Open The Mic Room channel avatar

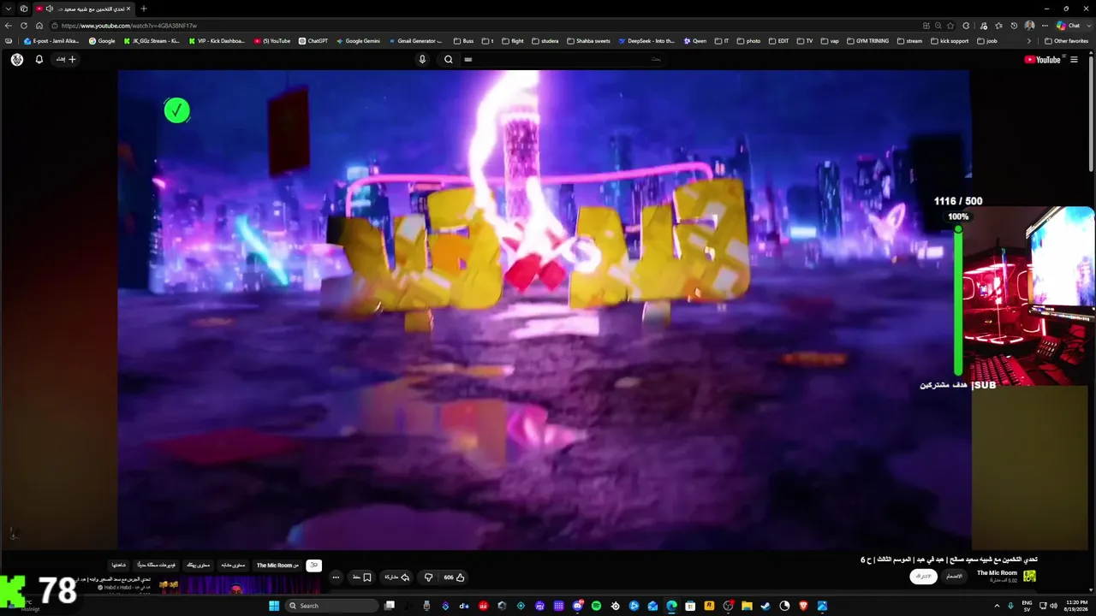(x=1029, y=576)
